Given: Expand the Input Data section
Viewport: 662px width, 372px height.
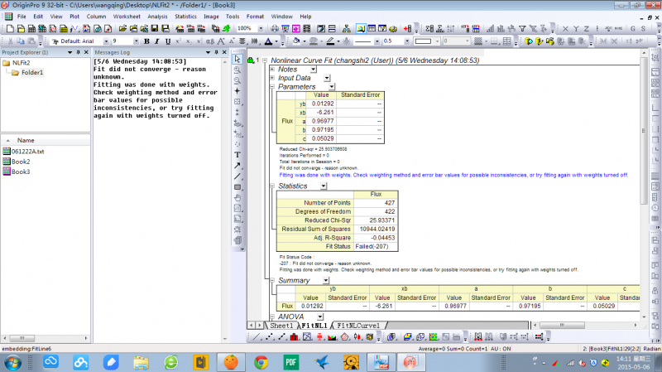Looking at the screenshot, I should 273,78.
